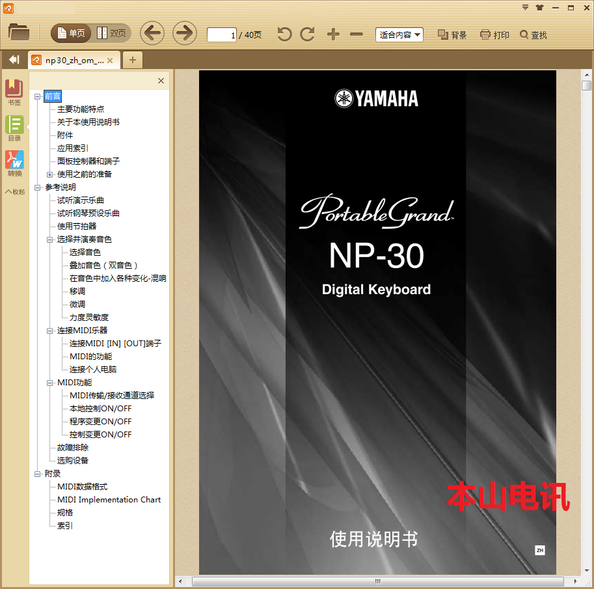Go to next page with right arrow
Screen dimensions: 594x589
click(x=185, y=33)
